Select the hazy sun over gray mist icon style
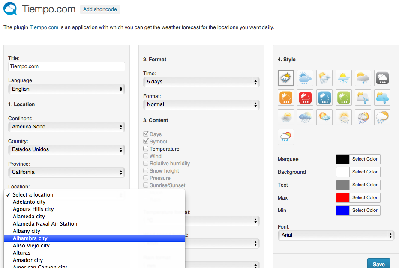Image resolution: width=405 pixels, height=268 pixels. pos(286,117)
